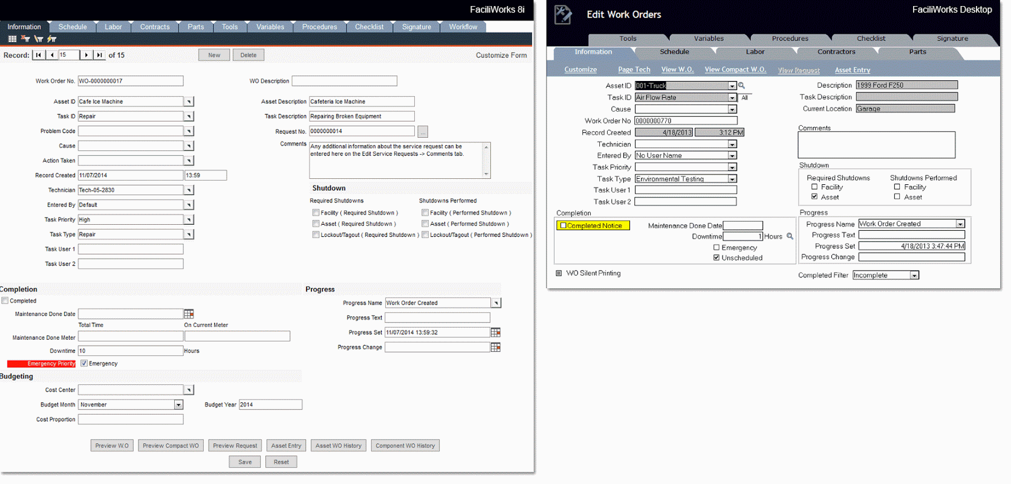Click the clear filter icon with red X
The width and height of the screenshot is (1011, 484).
point(25,39)
